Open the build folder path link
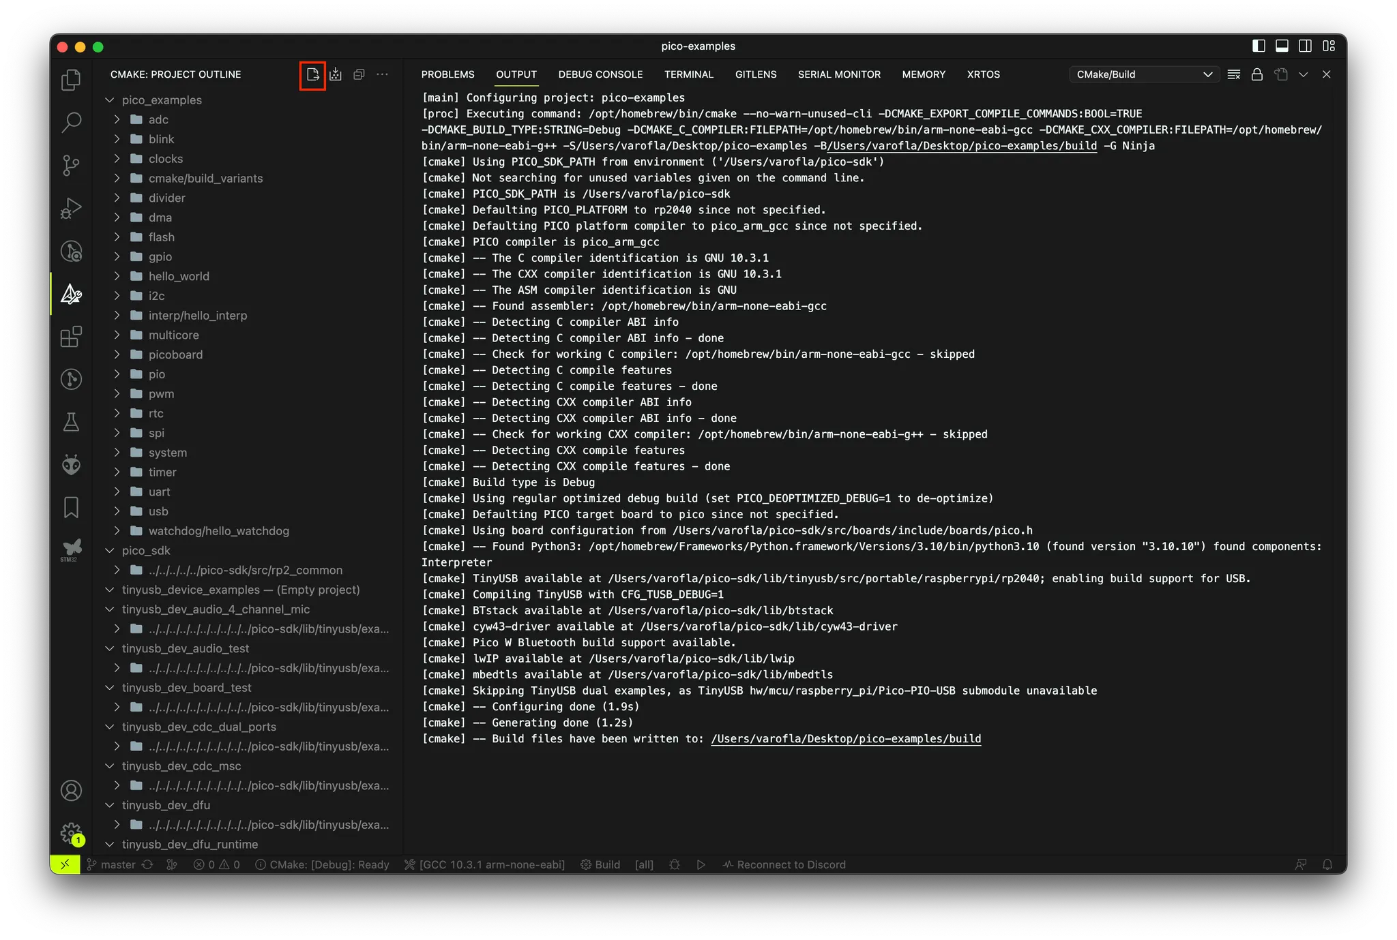Image resolution: width=1397 pixels, height=940 pixels. [x=846, y=739]
